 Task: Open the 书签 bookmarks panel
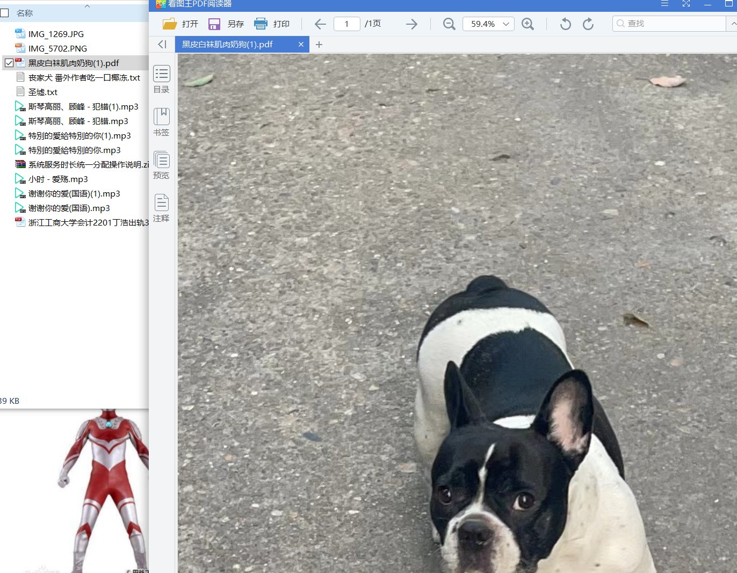161,122
